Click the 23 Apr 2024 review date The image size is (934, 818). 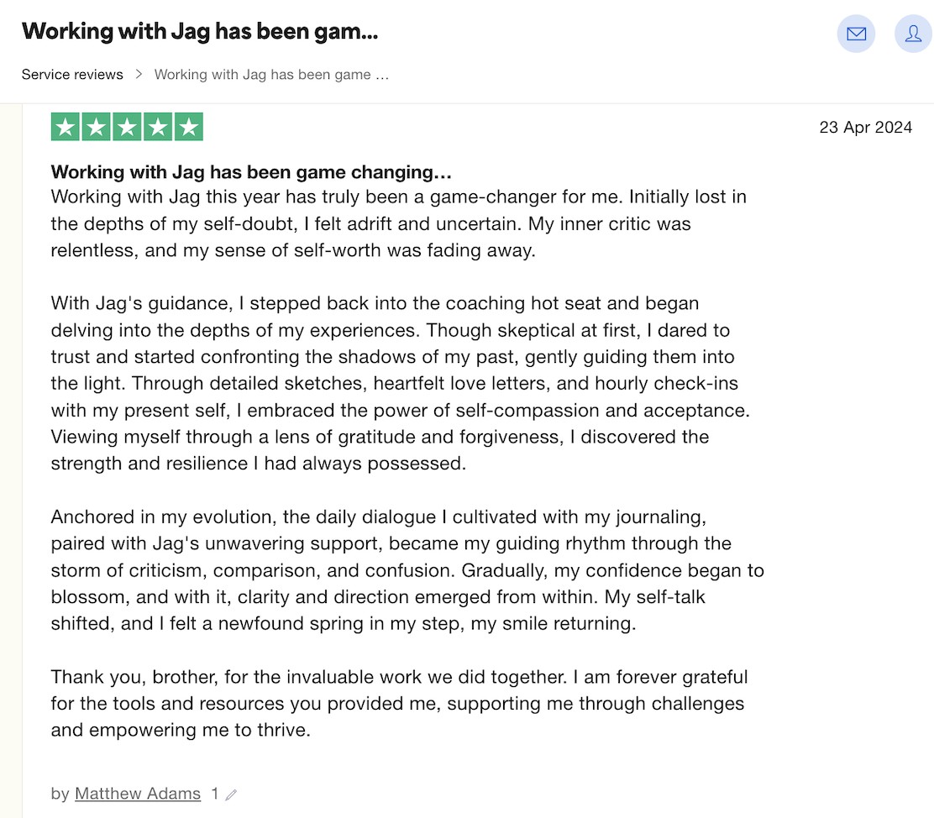(x=865, y=128)
